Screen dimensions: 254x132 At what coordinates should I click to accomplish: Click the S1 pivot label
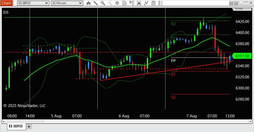[x=173, y=75]
